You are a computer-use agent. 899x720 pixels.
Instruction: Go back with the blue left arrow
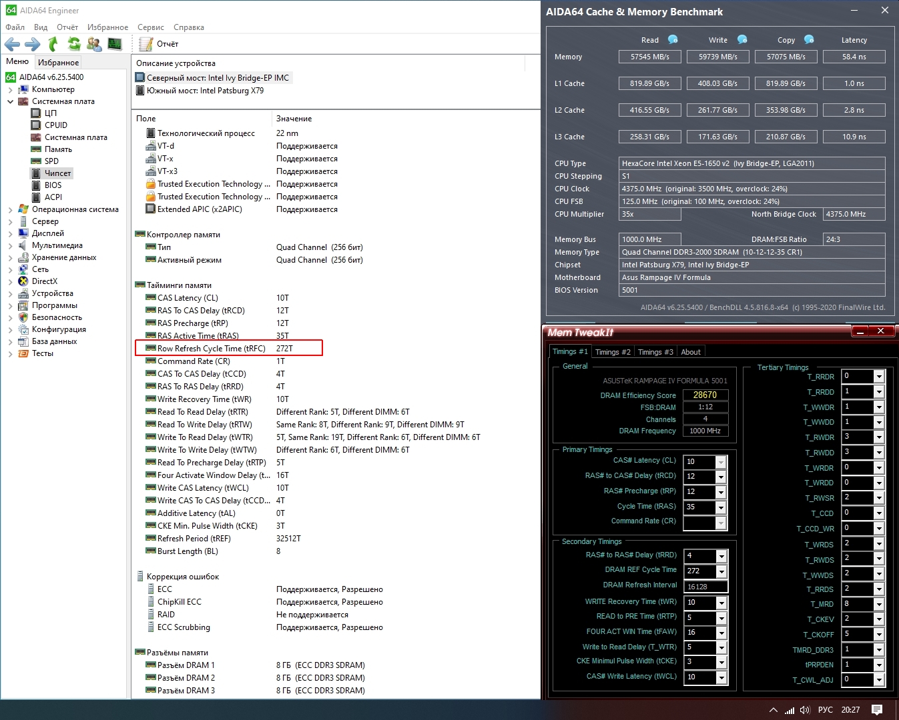(x=12, y=44)
